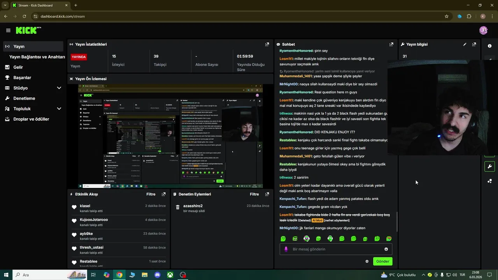The width and height of the screenshot is (498, 280).
Task: Click the ayb9ke activity row
Action: [119, 236]
